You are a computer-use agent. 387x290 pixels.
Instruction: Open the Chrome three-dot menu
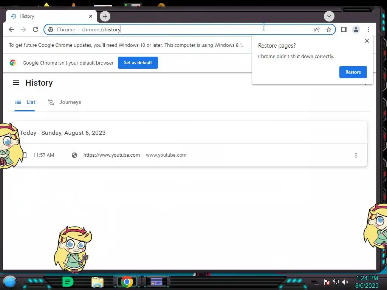368,29
